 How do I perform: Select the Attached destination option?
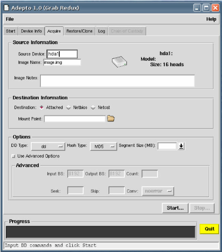pos(41,108)
